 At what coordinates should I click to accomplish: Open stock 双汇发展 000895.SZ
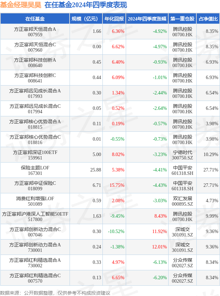(x=182, y=201)
